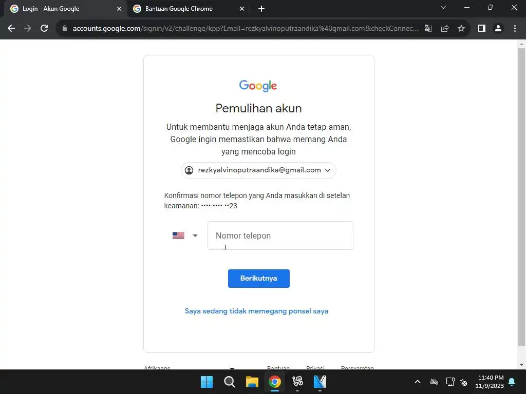Click the address bar URL
526x394 pixels.
click(x=245, y=29)
